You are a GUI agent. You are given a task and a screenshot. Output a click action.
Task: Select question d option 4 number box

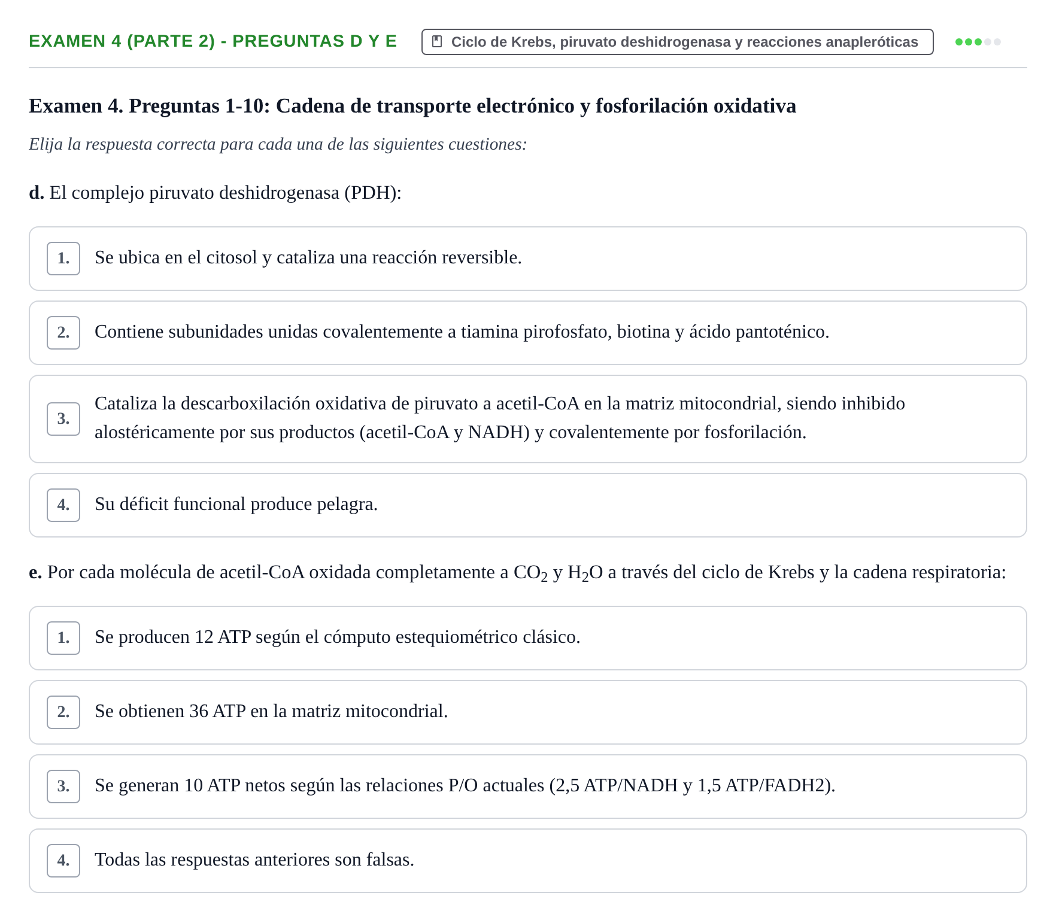[63, 505]
